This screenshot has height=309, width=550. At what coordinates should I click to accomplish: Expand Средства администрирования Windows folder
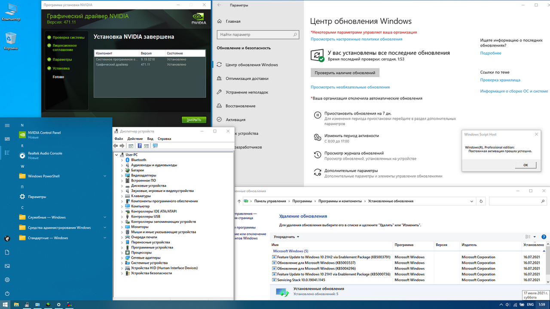(64, 227)
